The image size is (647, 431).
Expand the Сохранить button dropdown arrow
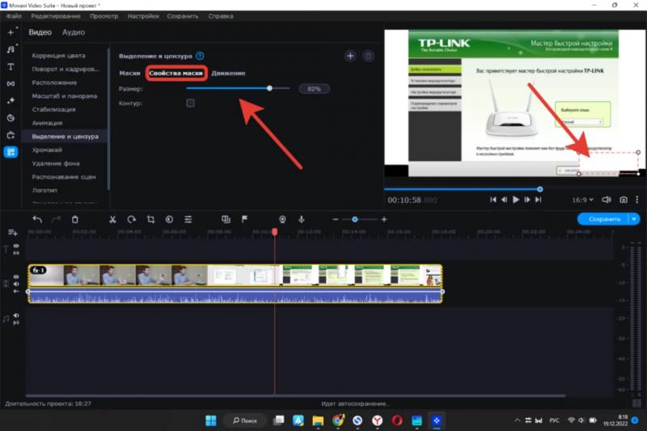point(633,219)
